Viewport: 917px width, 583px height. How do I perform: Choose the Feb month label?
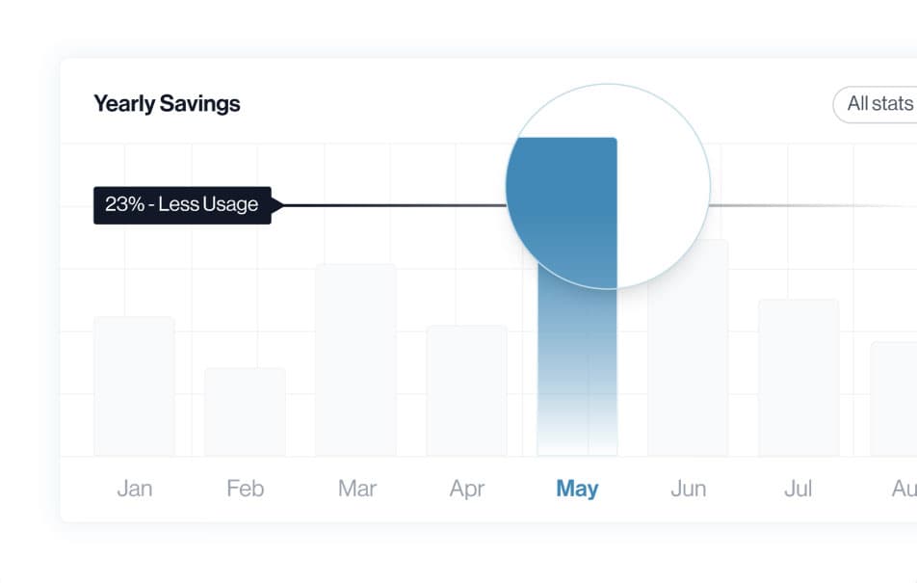[245, 489]
